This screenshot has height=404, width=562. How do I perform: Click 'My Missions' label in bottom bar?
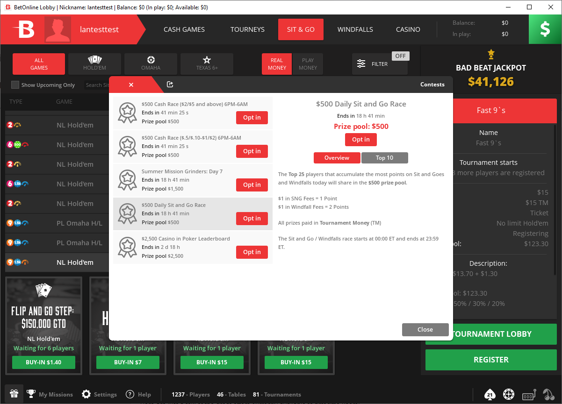pyautogui.click(x=56, y=395)
